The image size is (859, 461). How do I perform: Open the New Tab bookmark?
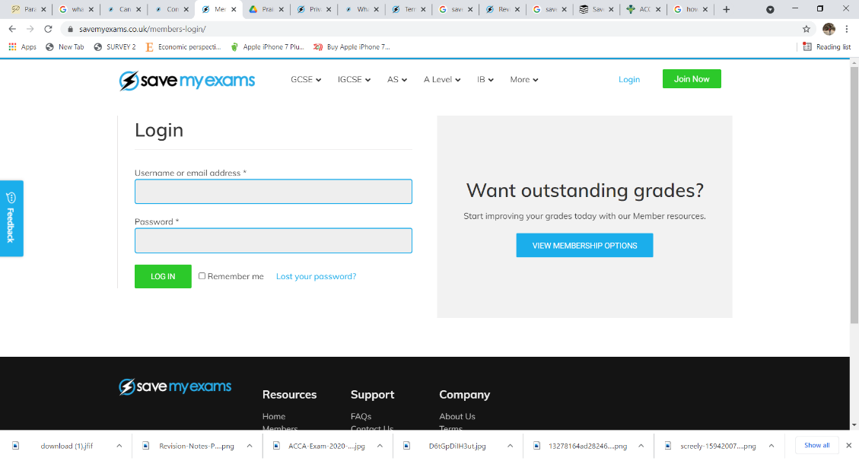coord(65,47)
